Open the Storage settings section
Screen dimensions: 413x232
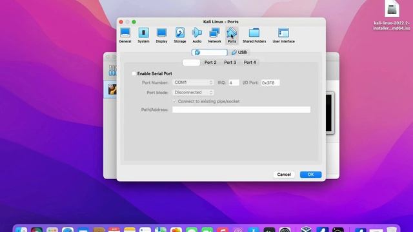[x=180, y=35]
